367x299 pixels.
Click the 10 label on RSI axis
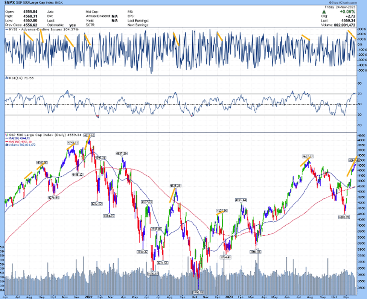360,125
